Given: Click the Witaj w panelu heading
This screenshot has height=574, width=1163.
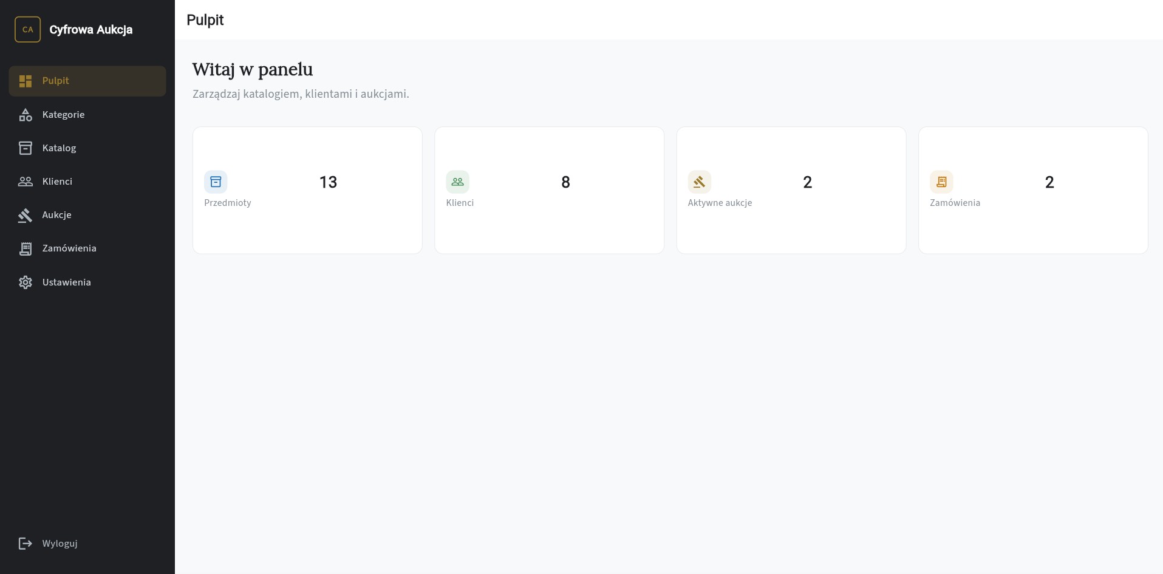Looking at the screenshot, I should 253,69.
